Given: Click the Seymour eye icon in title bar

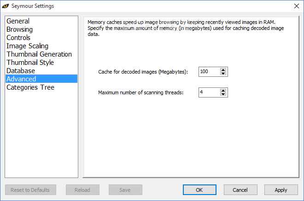Looking at the screenshot, I should click(x=6, y=6).
